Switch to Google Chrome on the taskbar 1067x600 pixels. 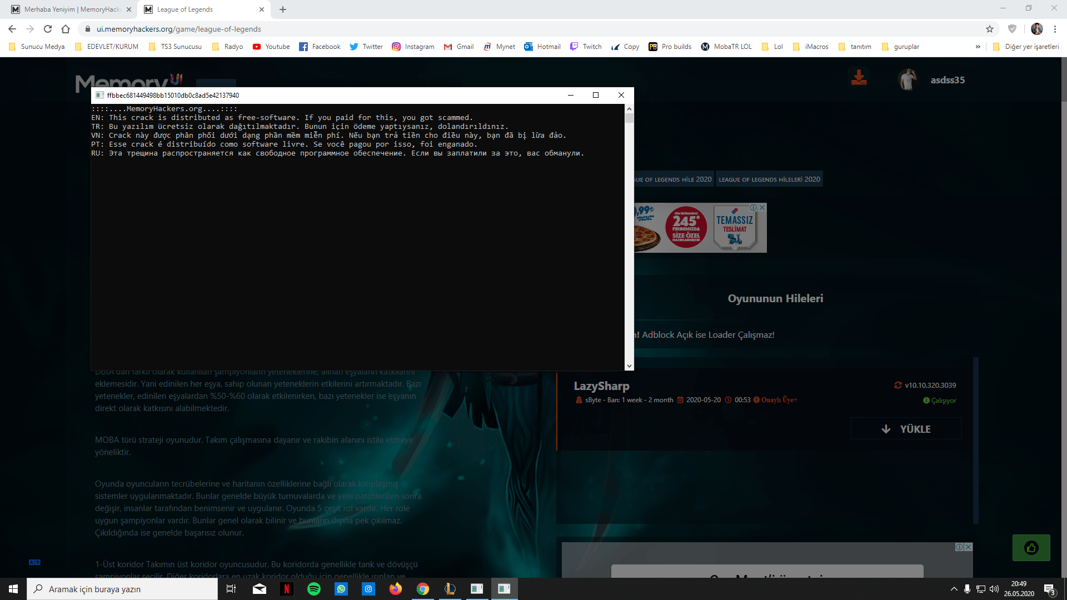pos(423,589)
